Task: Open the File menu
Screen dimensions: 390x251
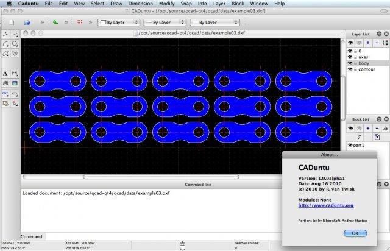Action: (49, 4)
